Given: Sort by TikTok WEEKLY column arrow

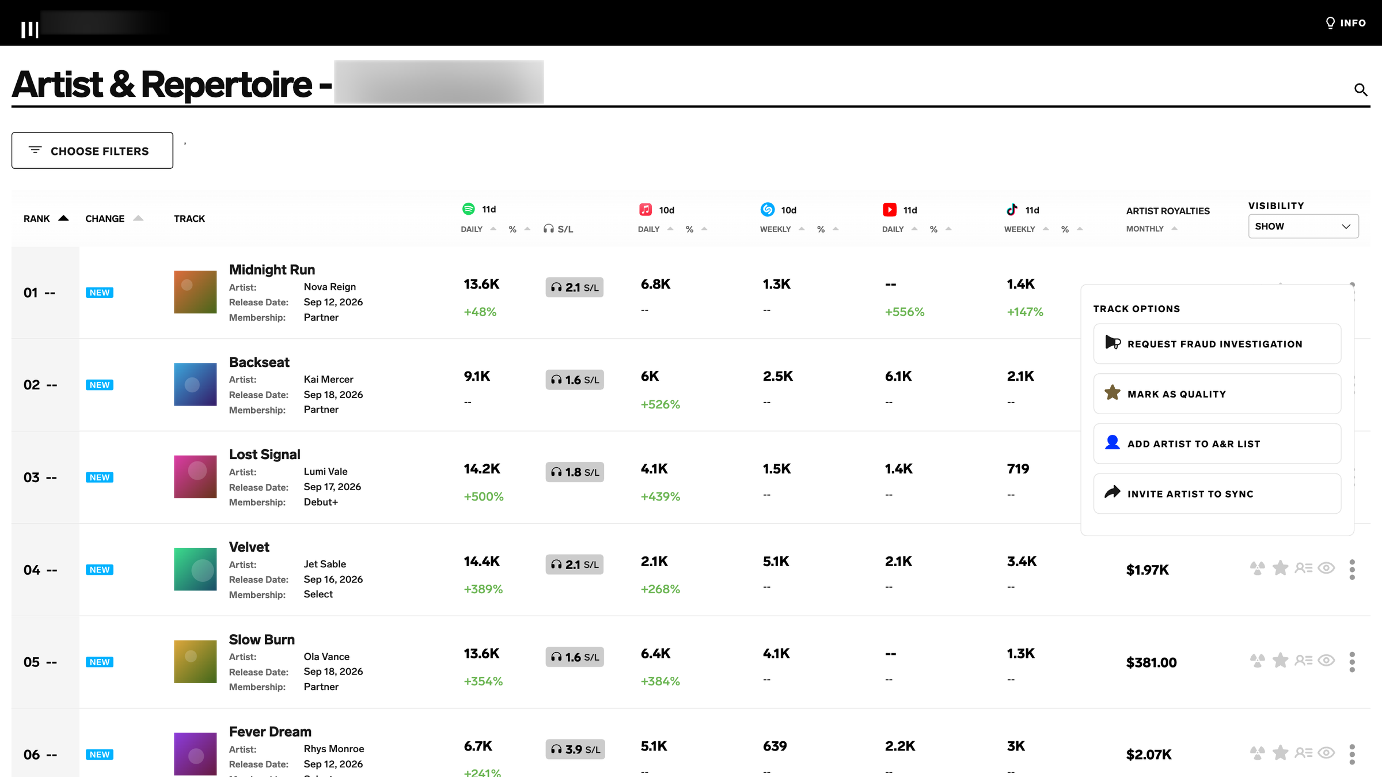Looking at the screenshot, I should 1046,229.
